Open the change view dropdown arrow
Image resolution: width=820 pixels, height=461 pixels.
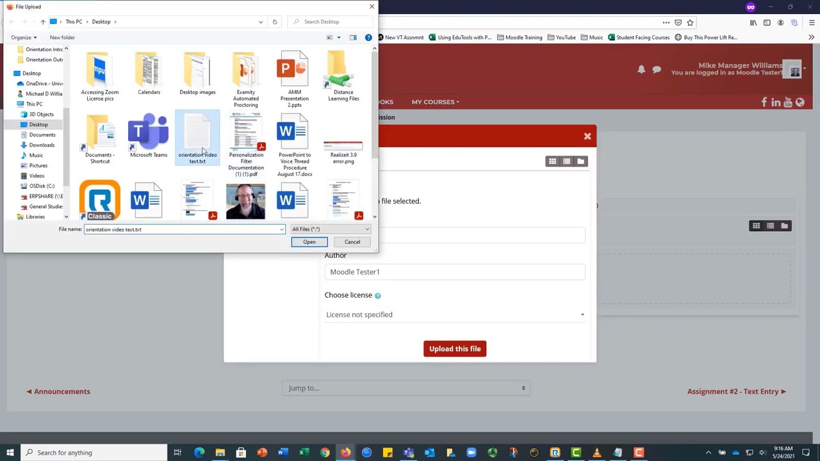339,38
